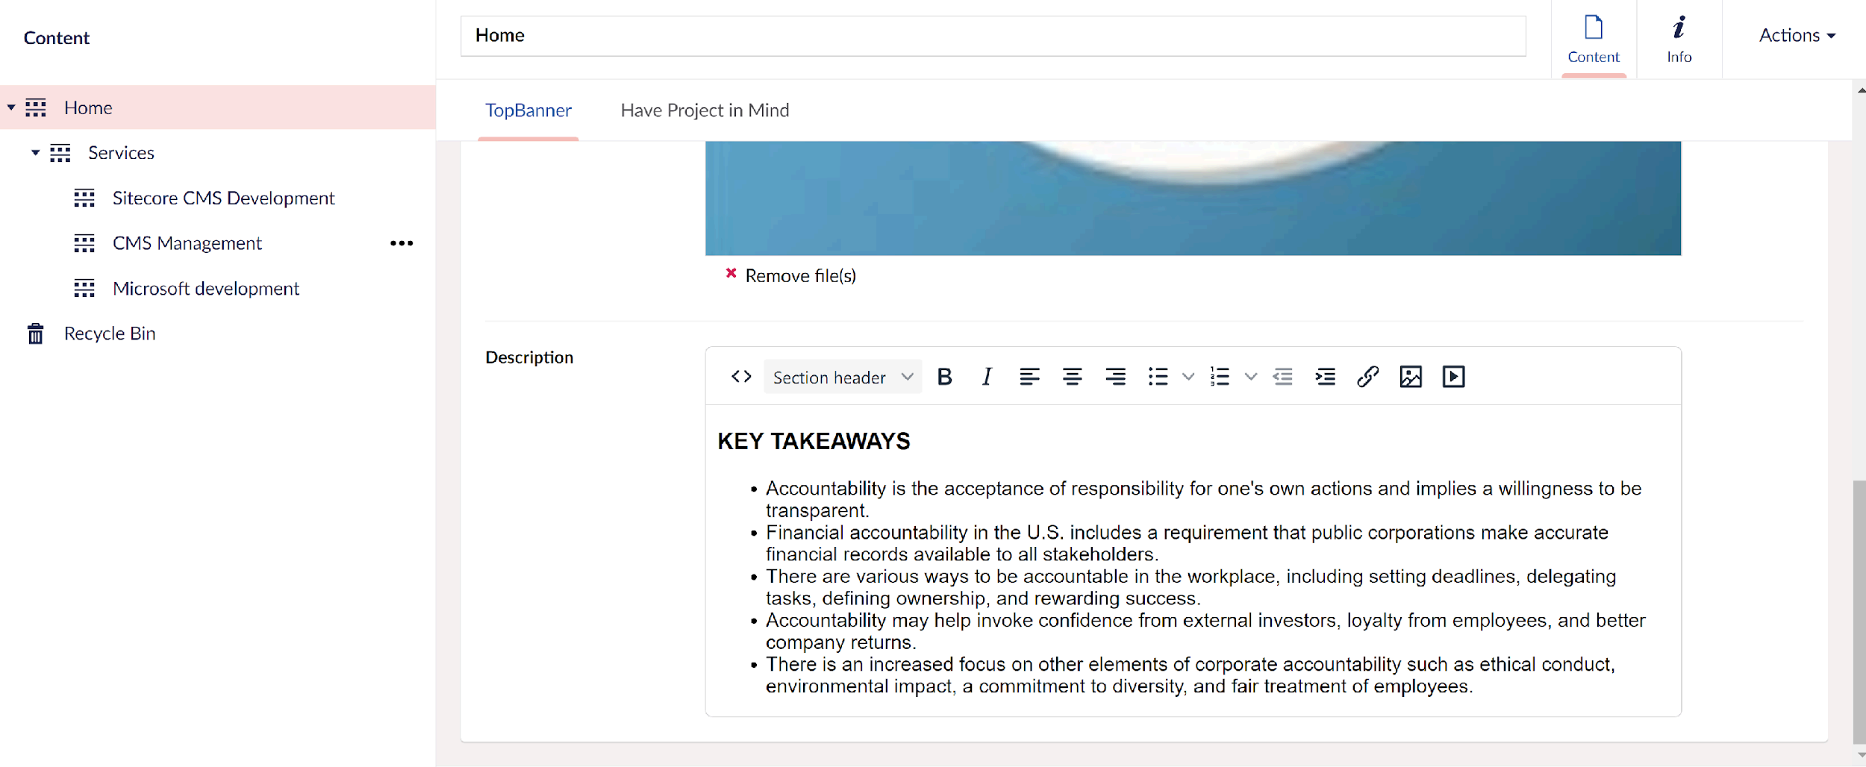Open the Section header format dropdown
Image resolution: width=1866 pixels, height=767 pixels.
click(x=842, y=377)
